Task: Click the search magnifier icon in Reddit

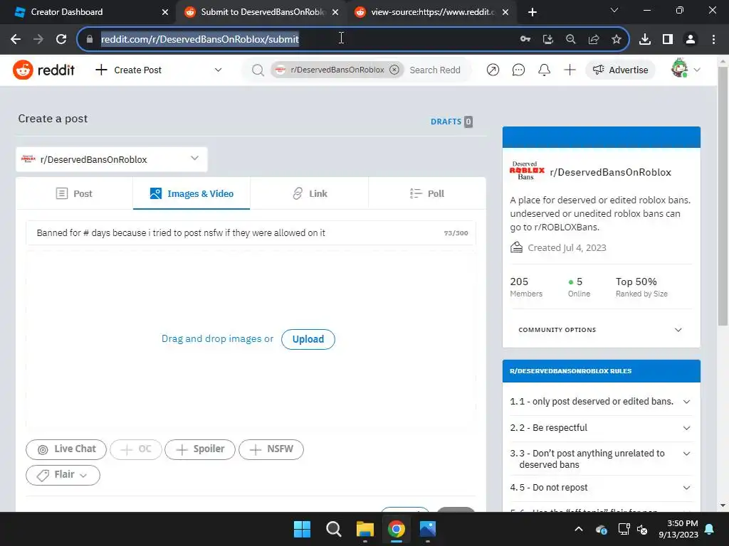Action: pyautogui.click(x=258, y=70)
